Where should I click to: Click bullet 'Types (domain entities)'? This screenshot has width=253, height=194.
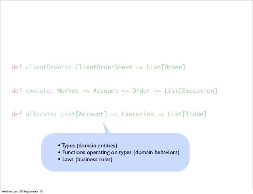(88, 146)
